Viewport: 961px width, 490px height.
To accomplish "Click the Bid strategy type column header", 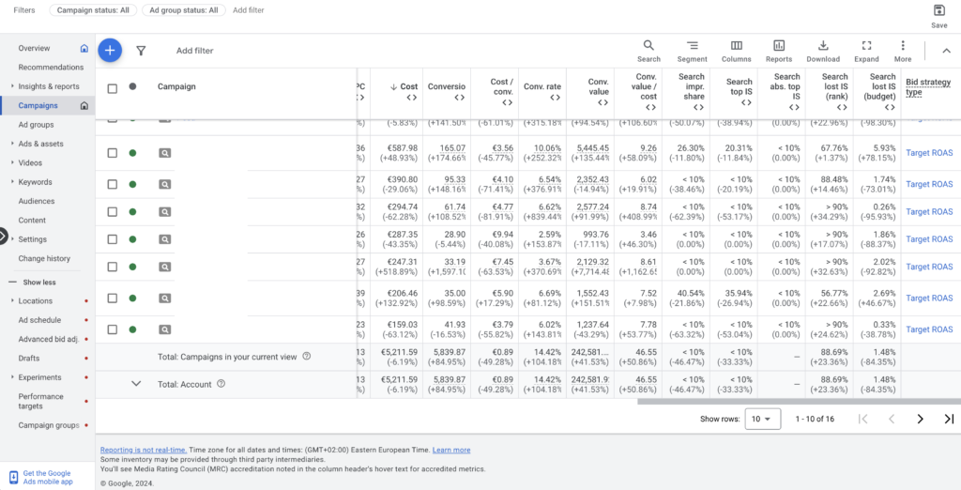I will click(928, 87).
